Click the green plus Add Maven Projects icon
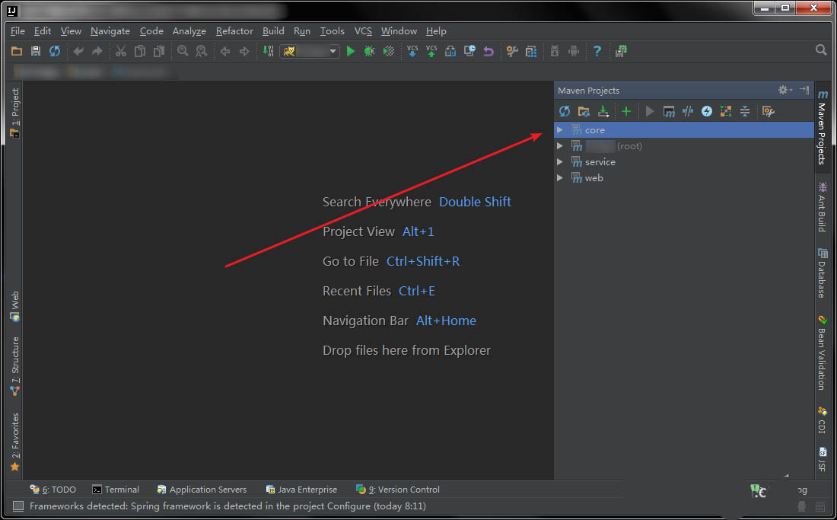Viewport: 837px width, 520px height. 626,111
